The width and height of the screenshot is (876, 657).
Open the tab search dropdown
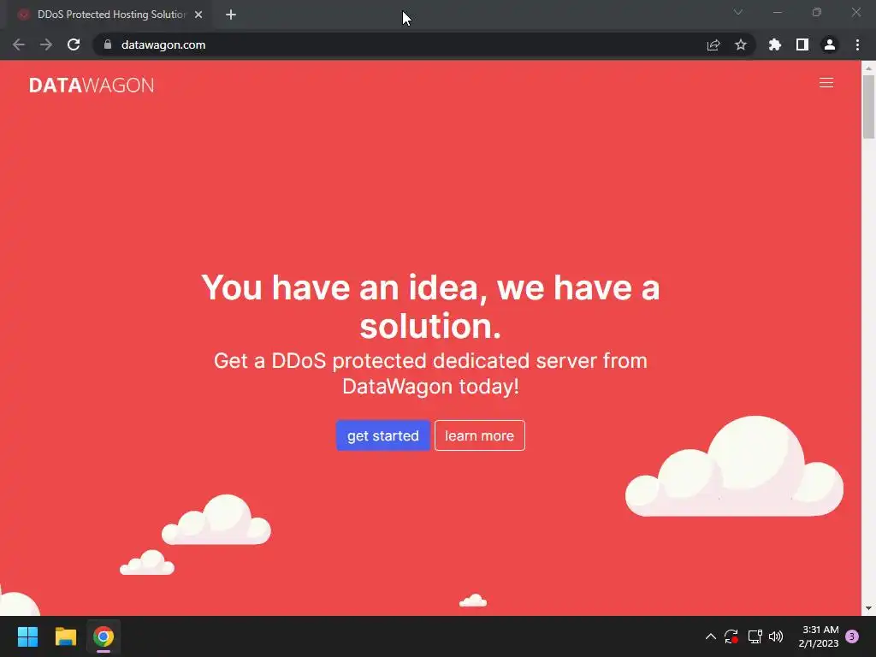(x=738, y=12)
